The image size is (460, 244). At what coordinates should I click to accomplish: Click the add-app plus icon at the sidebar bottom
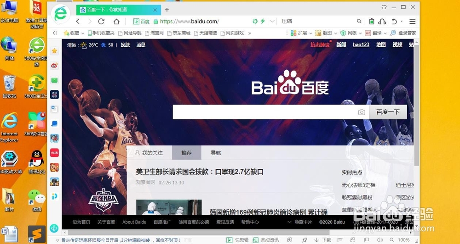coord(54,228)
